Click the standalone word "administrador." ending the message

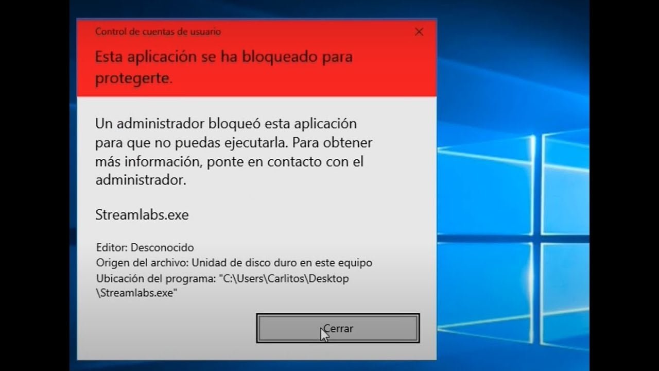click(x=141, y=180)
